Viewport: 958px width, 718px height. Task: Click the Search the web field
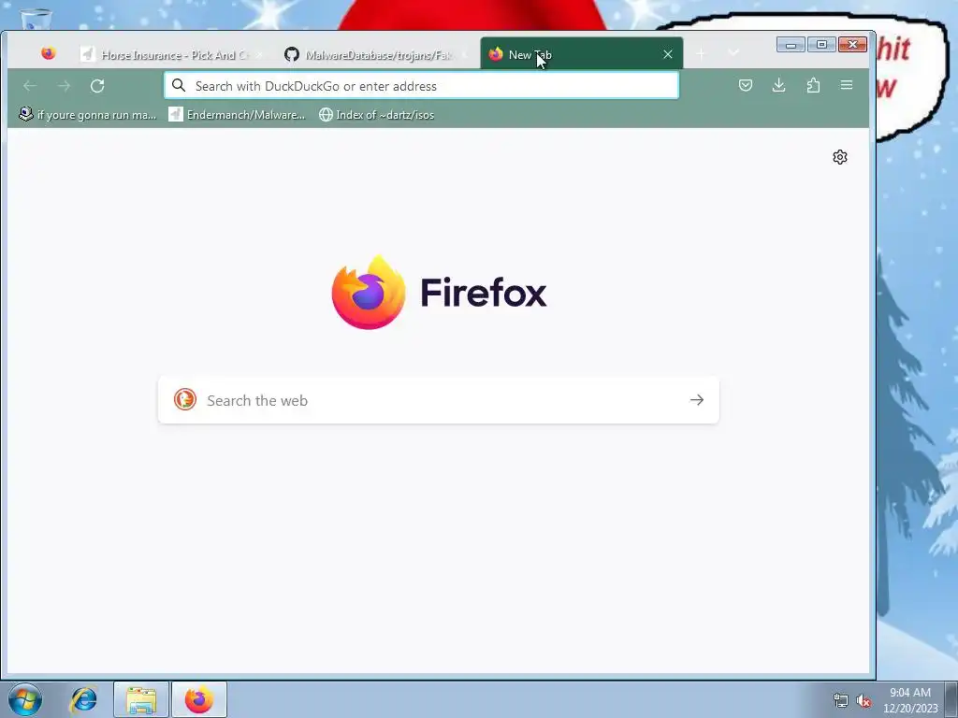438,400
